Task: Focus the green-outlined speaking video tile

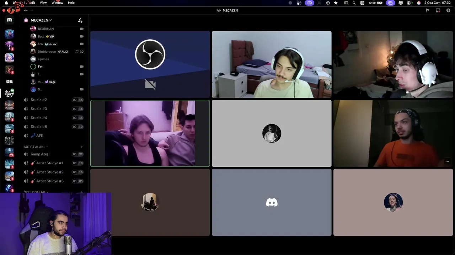Action: pyautogui.click(x=150, y=133)
